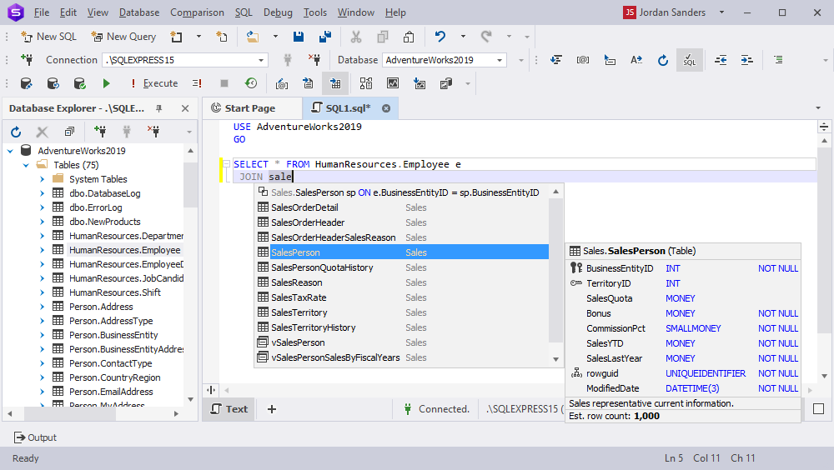
Task: Expand the Person.Address table node
Action: [42, 307]
